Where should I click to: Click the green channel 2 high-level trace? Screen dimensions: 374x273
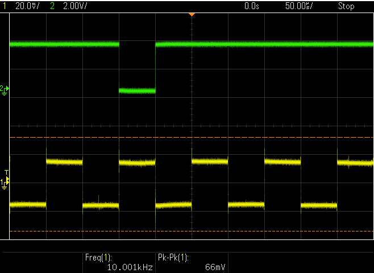coord(264,44)
